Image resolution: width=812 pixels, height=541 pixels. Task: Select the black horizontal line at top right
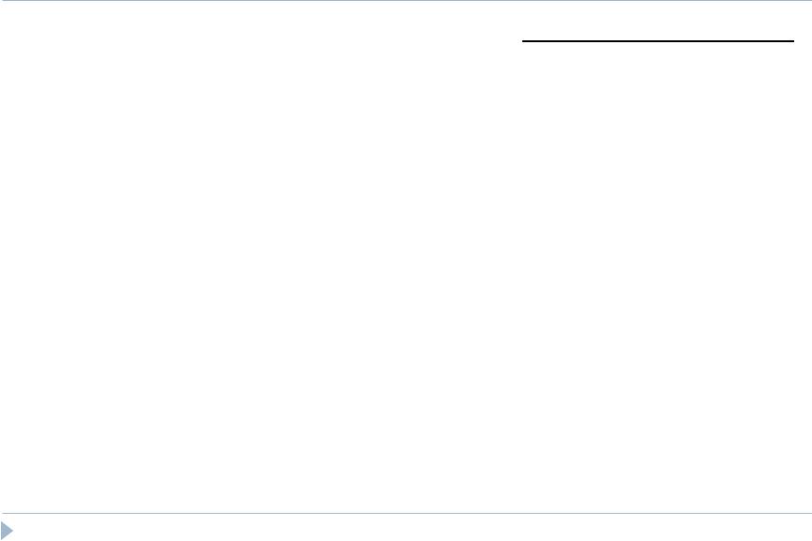657,41
